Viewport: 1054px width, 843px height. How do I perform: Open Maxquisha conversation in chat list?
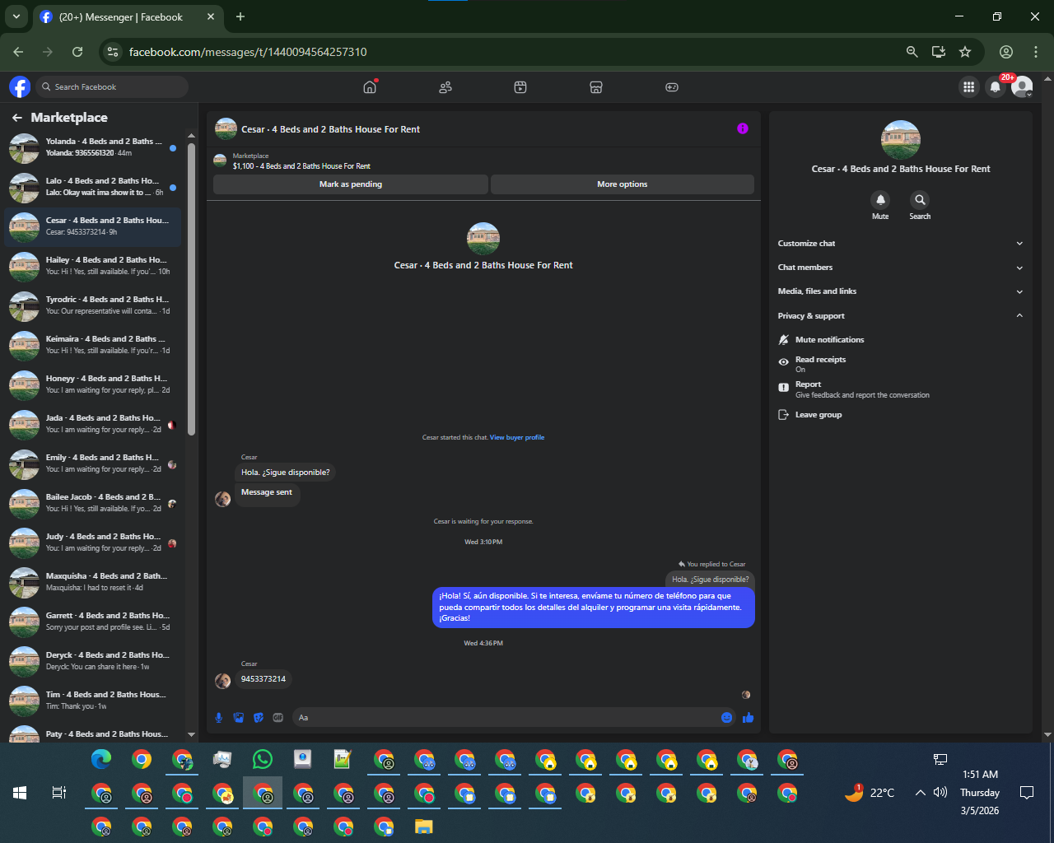point(93,583)
